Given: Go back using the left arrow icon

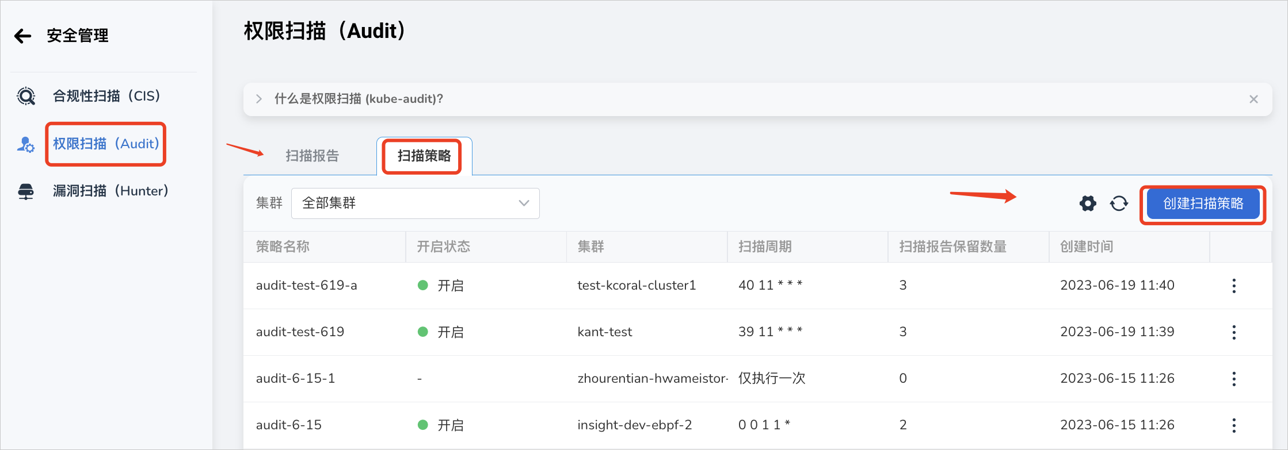Looking at the screenshot, I should tap(22, 36).
